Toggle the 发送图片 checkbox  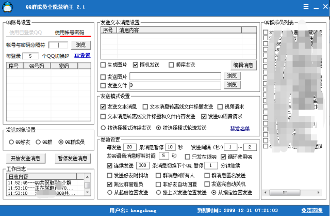click(103, 77)
